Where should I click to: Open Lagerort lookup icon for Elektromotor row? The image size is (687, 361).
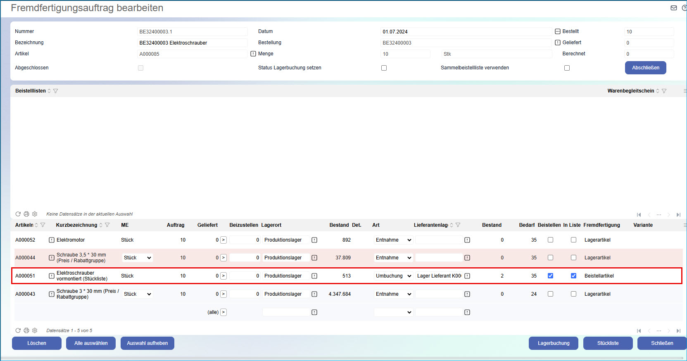(314, 240)
